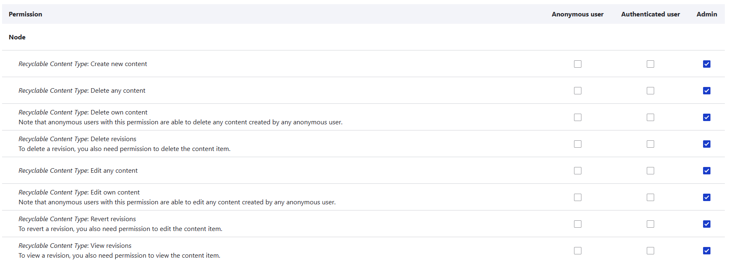This screenshot has height=263, width=731.
Task: Enable Revert revisions for Authenticated user
Action: click(650, 224)
